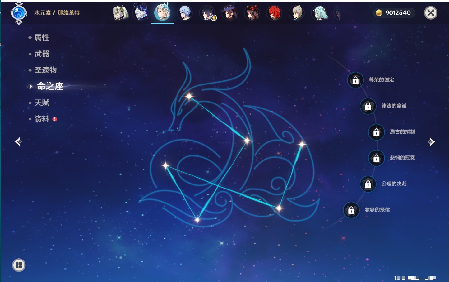The height and width of the screenshot is (282, 449).
Task: Choose the light-blue-haired Ayato avatar
Action: [185, 13]
